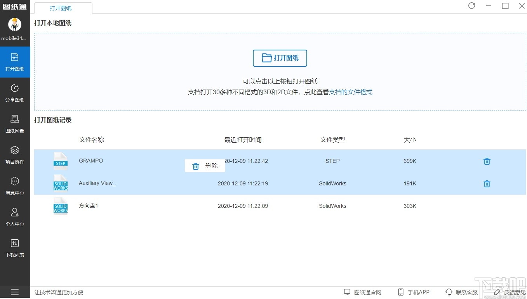The image size is (527, 299).
Task: Delete the GRAMPO file using its trash icon
Action: click(487, 161)
